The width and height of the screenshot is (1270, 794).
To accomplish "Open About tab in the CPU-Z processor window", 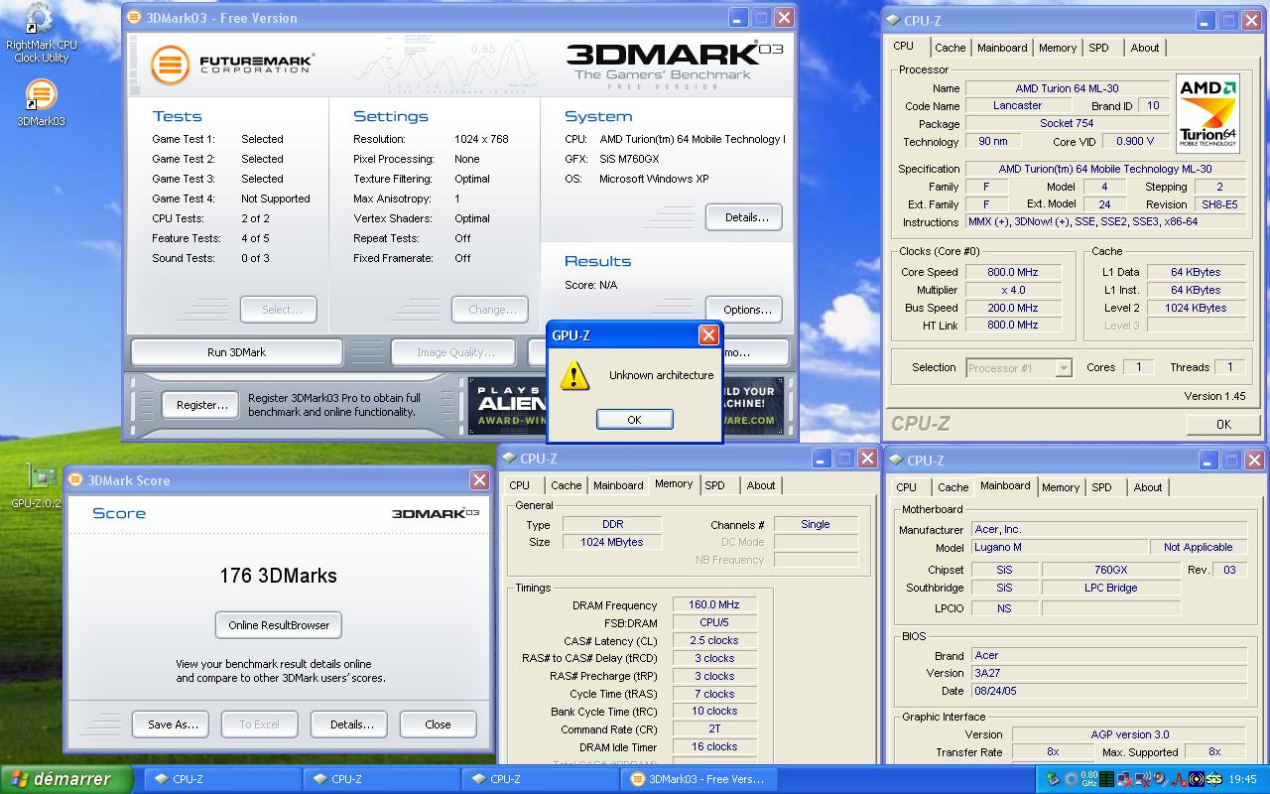I will pos(1145,48).
